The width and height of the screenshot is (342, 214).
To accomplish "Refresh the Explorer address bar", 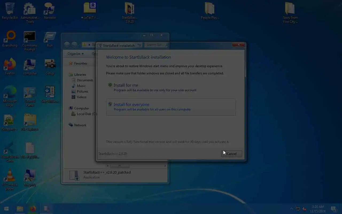I will (x=139, y=45).
